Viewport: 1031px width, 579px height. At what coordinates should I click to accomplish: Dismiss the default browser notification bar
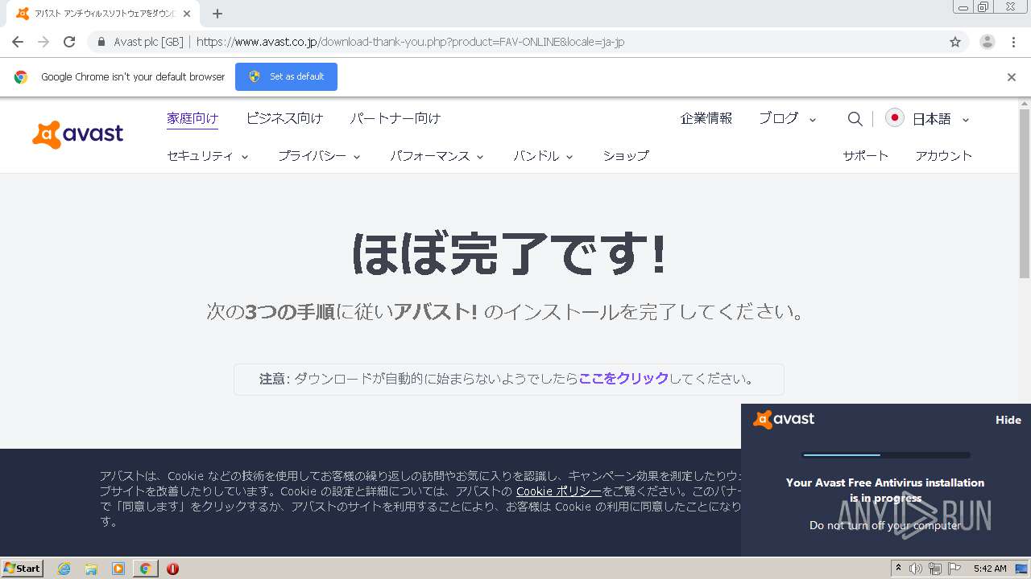pyautogui.click(x=1012, y=77)
